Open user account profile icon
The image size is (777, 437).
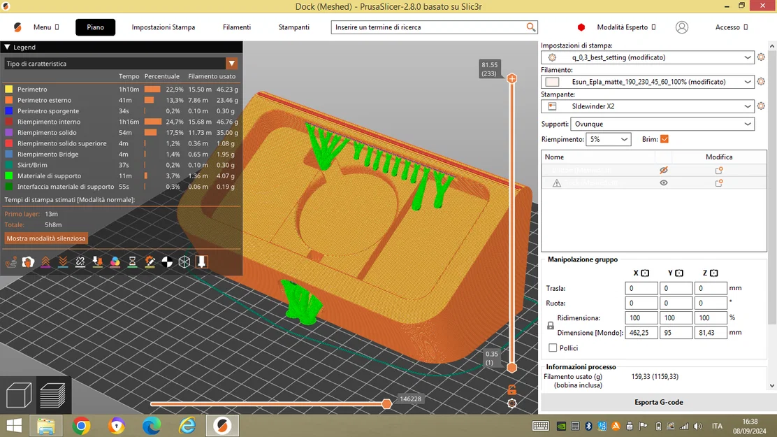point(682,27)
